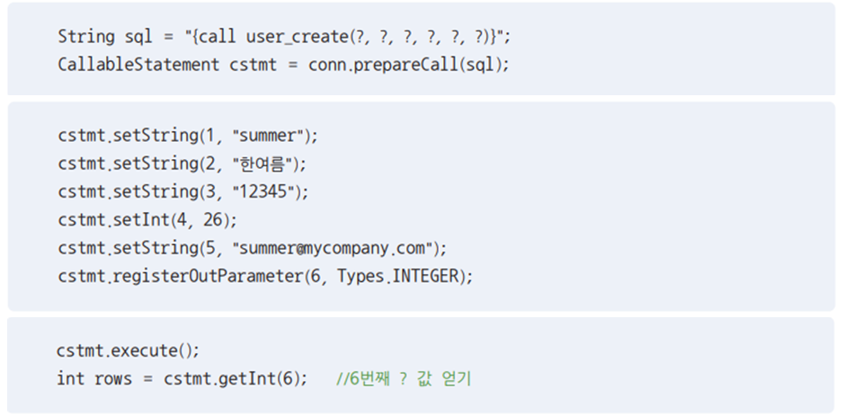Viewport: 845px width, 415px height.
Task: Click the Korean name string 한여름
Action: pyautogui.click(x=262, y=163)
